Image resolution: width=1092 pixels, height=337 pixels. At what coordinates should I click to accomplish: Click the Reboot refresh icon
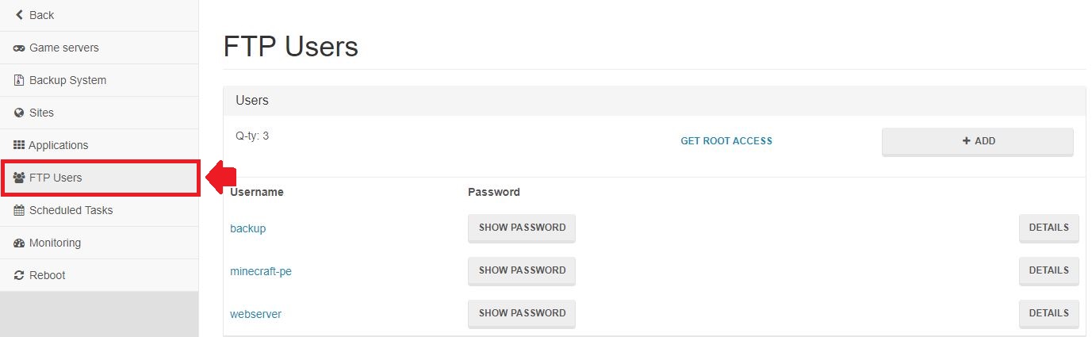19,275
